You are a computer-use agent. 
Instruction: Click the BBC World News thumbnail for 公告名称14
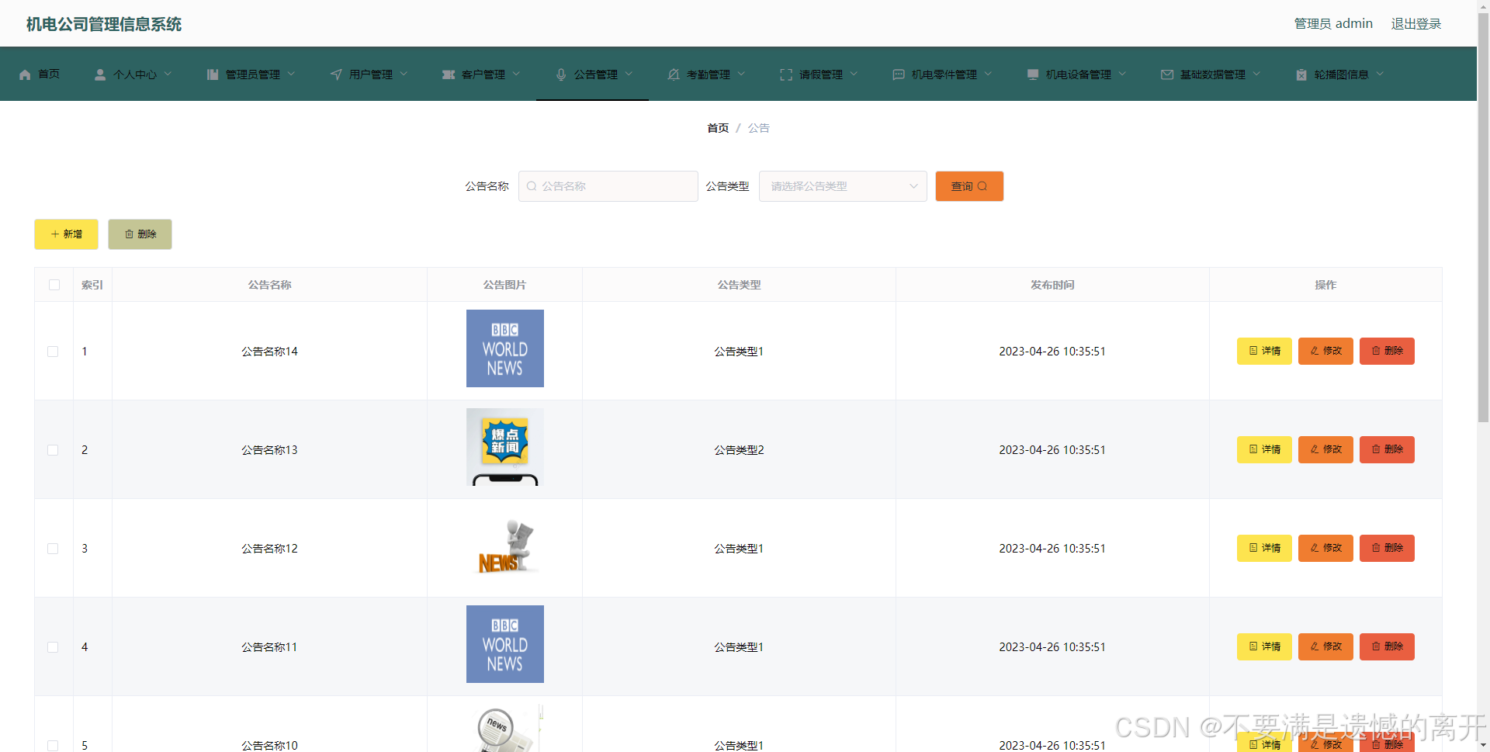tap(505, 348)
